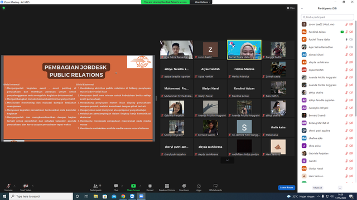The image size is (357, 200).
Task: Open the more options button beside Mute All
Action: [x=340, y=188]
